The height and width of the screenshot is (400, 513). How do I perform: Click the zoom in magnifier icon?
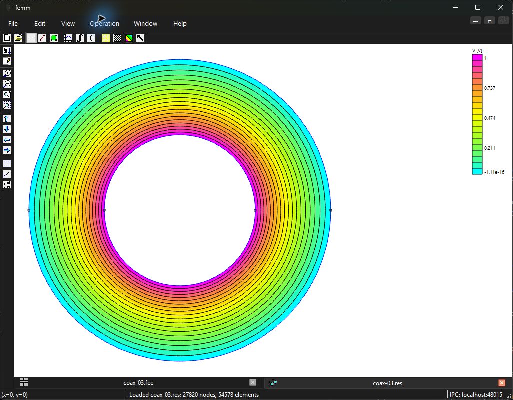click(x=7, y=73)
